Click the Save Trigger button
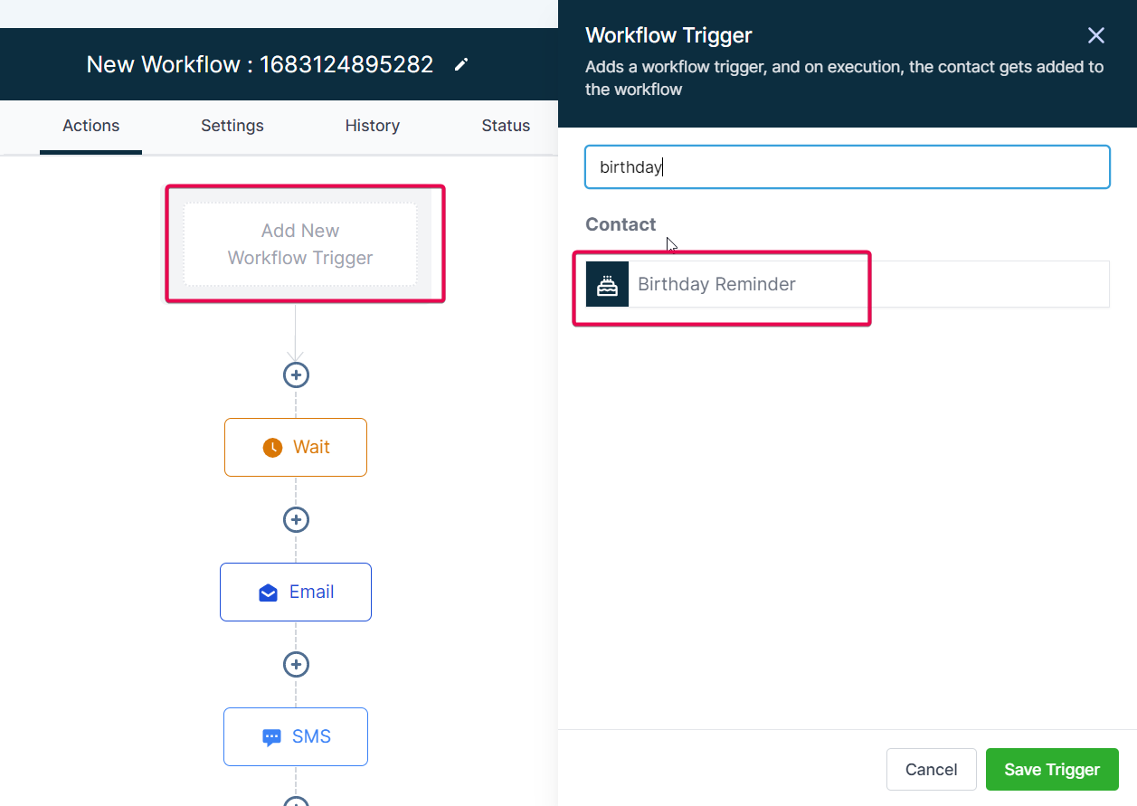The width and height of the screenshot is (1137, 806). pyautogui.click(x=1052, y=769)
